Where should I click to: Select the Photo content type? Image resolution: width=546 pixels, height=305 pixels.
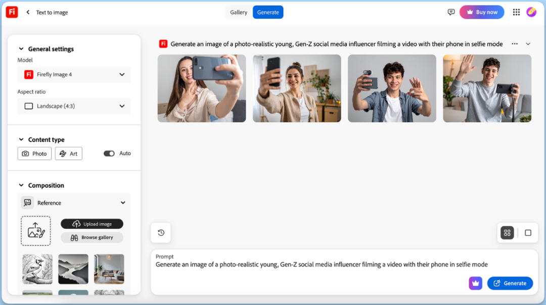tap(34, 153)
